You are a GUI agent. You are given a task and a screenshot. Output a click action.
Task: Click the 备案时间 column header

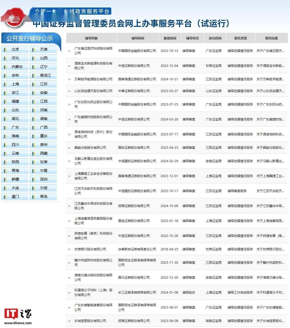pos(170,38)
